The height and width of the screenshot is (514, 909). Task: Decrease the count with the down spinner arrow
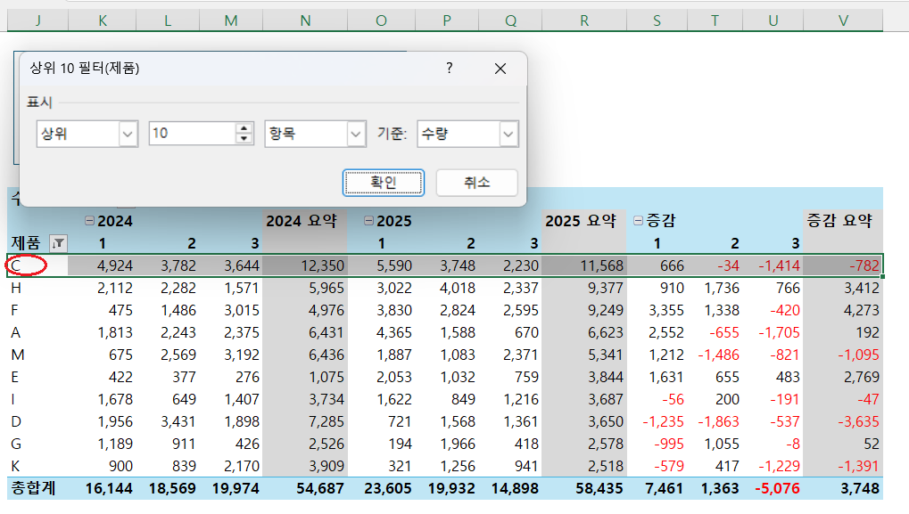244,140
